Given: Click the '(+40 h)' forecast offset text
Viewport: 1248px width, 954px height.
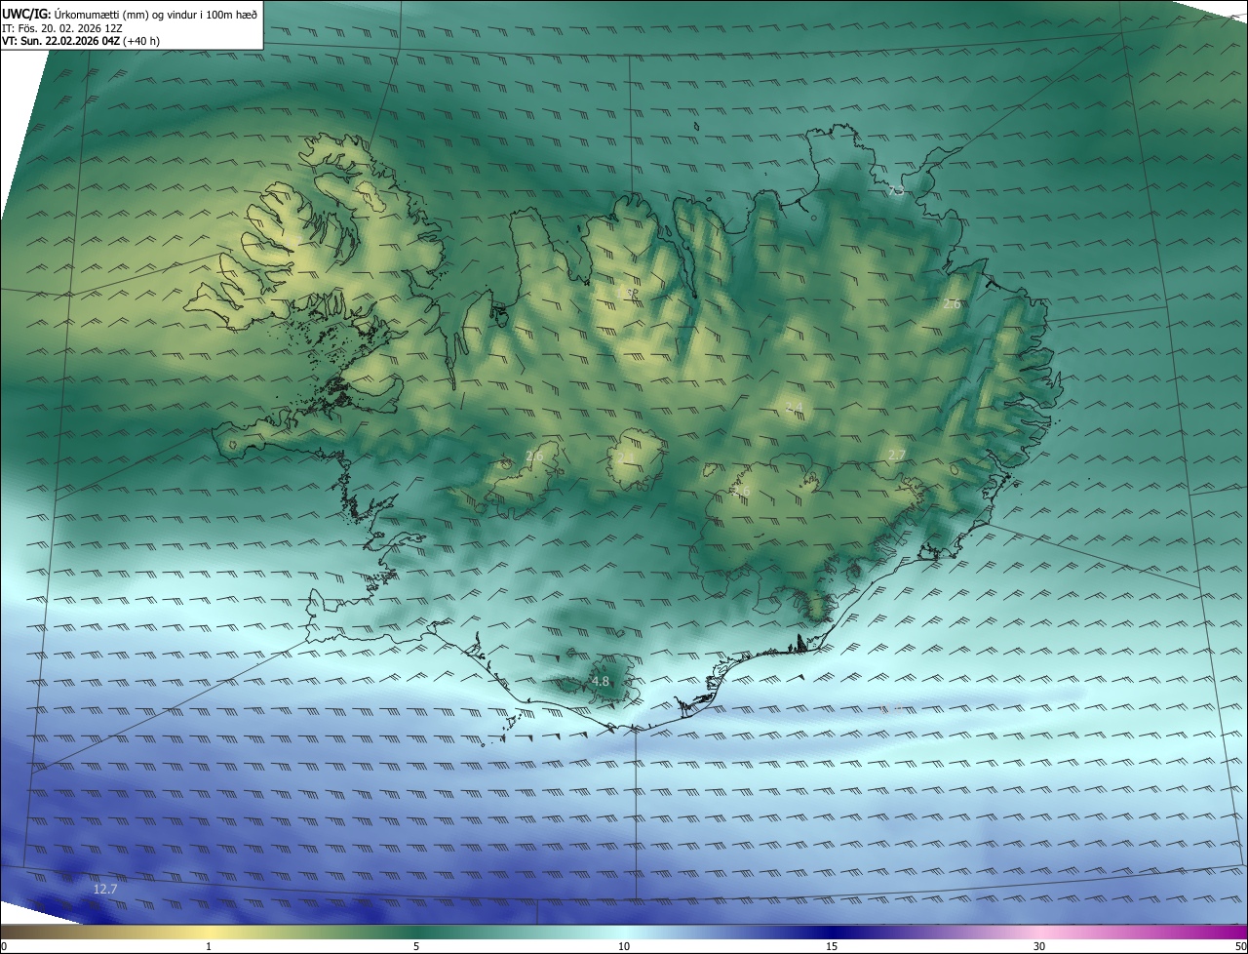Looking at the screenshot, I should click(x=141, y=41).
